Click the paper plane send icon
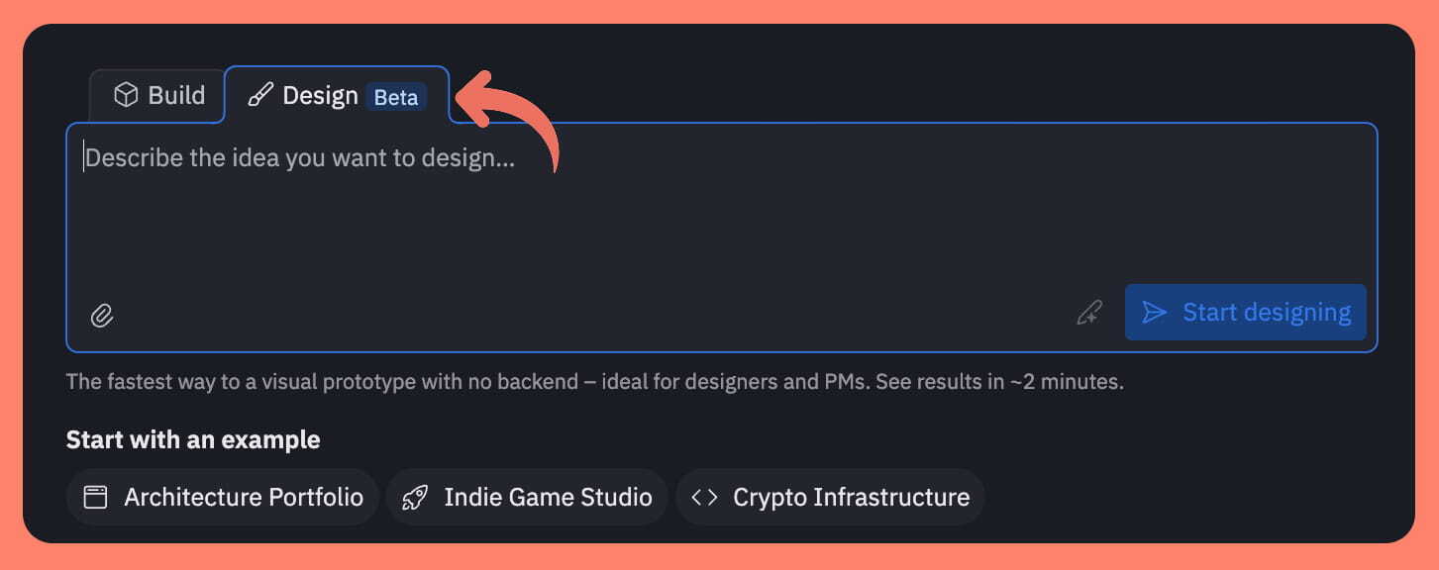Screen dimensions: 1439x570 1154,313
